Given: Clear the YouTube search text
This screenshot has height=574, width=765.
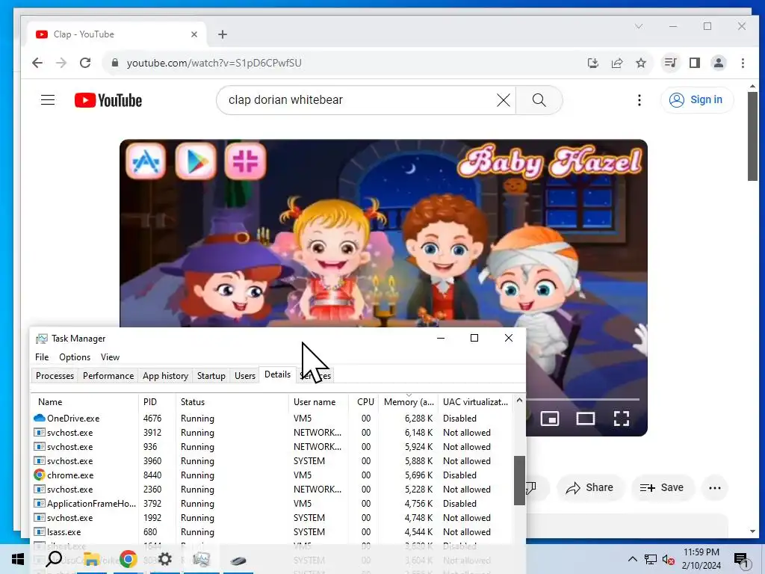Looking at the screenshot, I should click(x=503, y=100).
